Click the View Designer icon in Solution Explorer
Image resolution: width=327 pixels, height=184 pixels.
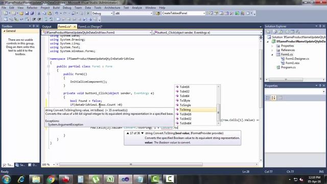pyautogui.click(x=292, y=32)
